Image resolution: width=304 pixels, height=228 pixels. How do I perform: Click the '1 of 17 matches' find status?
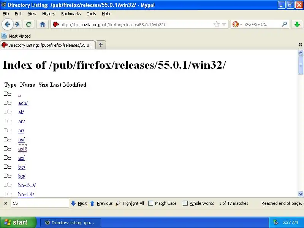pyautogui.click(x=234, y=203)
